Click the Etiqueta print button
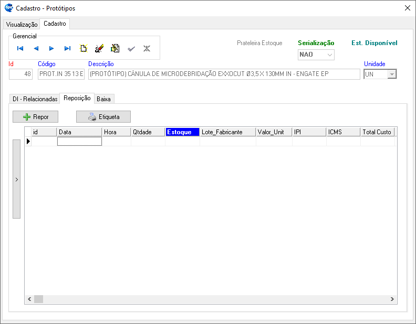Viewport: 416px width, 324px height. (x=103, y=117)
